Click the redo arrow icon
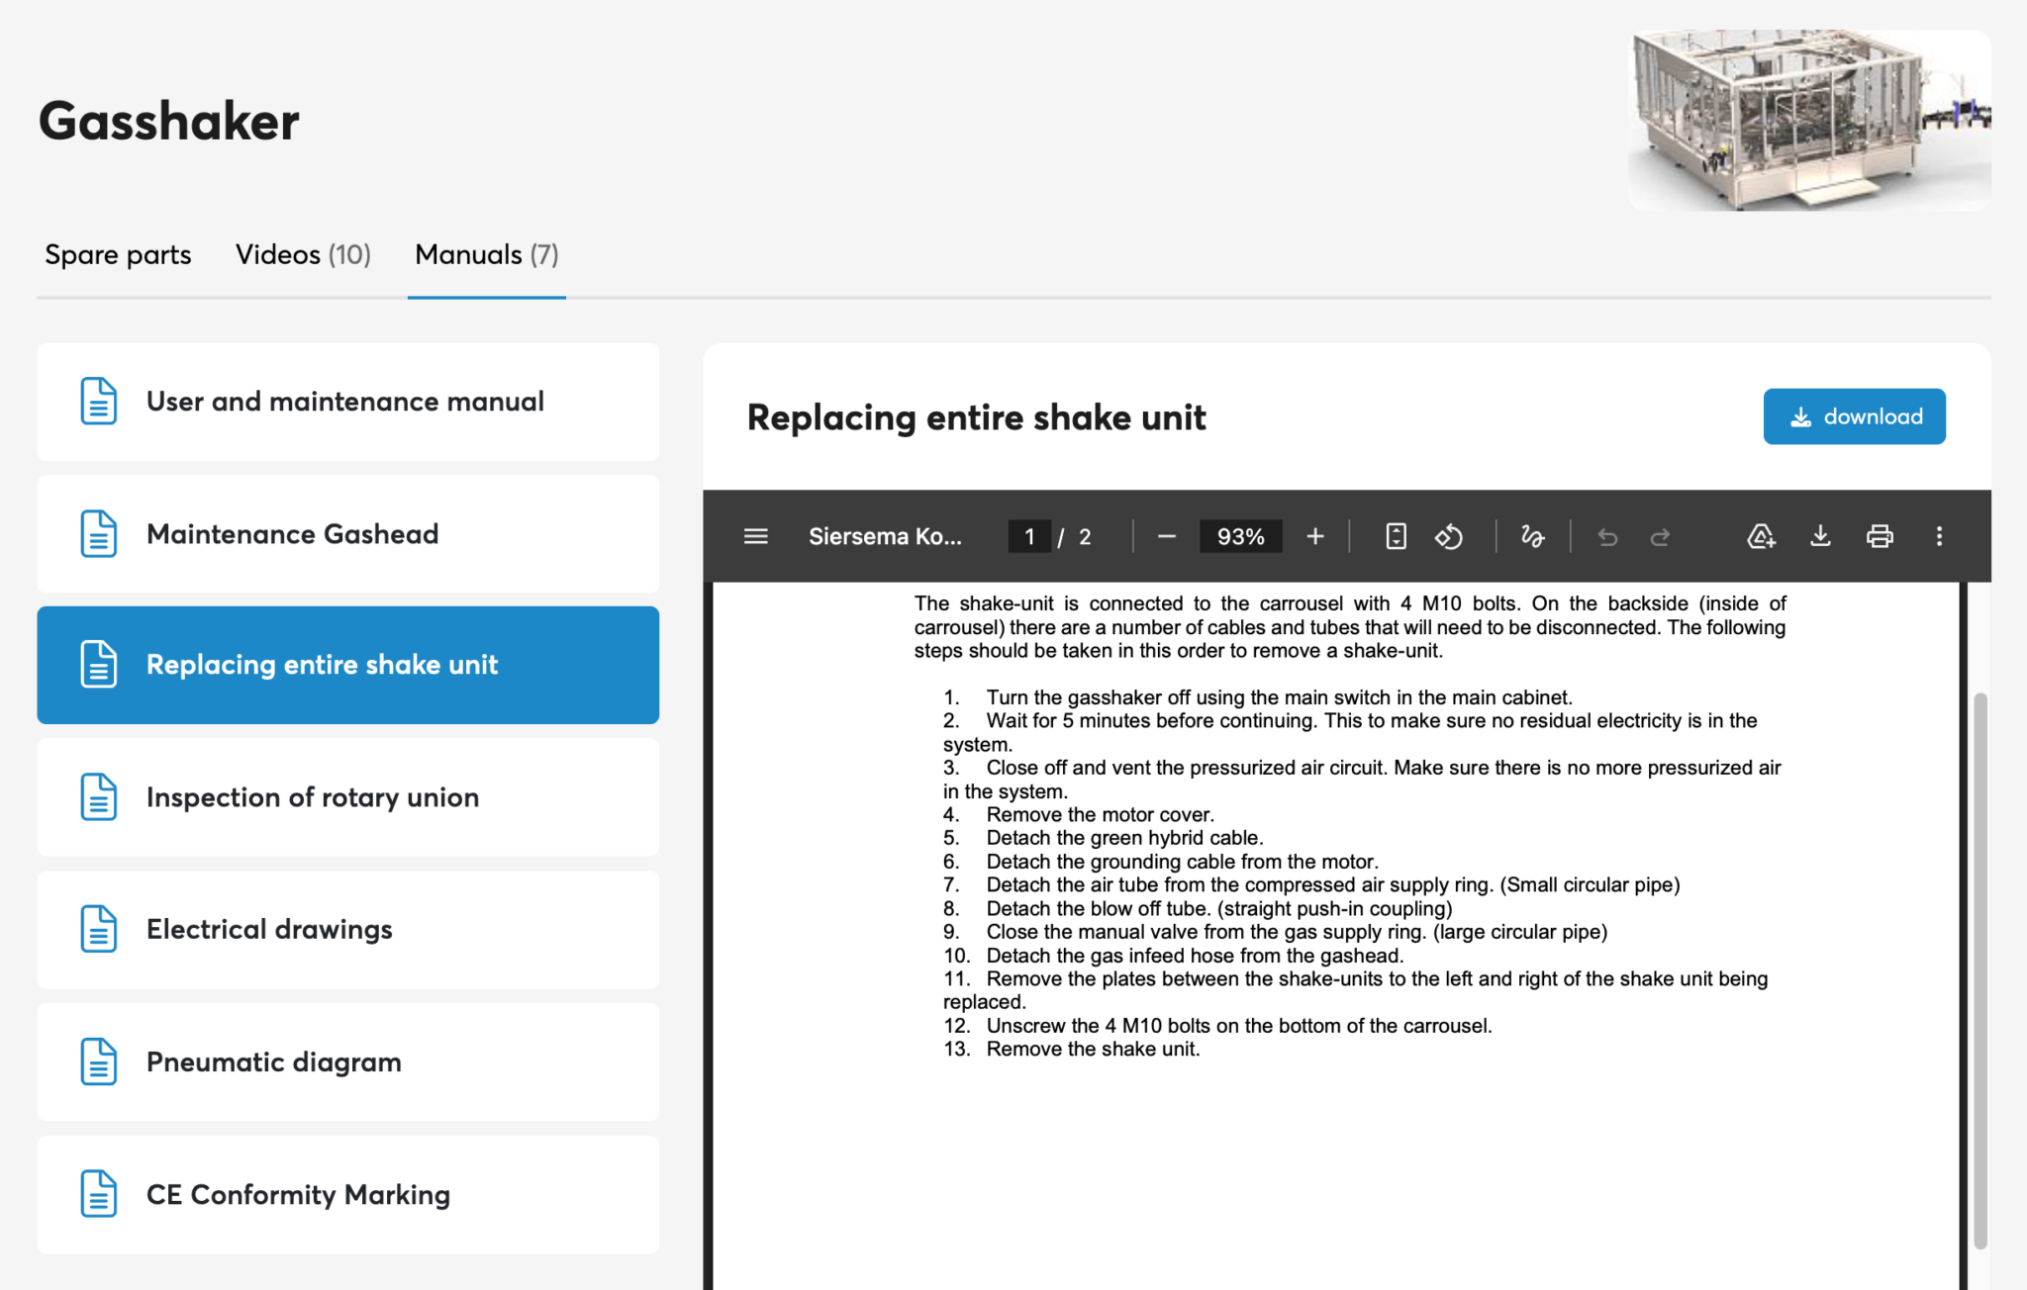2027x1290 pixels. [1661, 536]
